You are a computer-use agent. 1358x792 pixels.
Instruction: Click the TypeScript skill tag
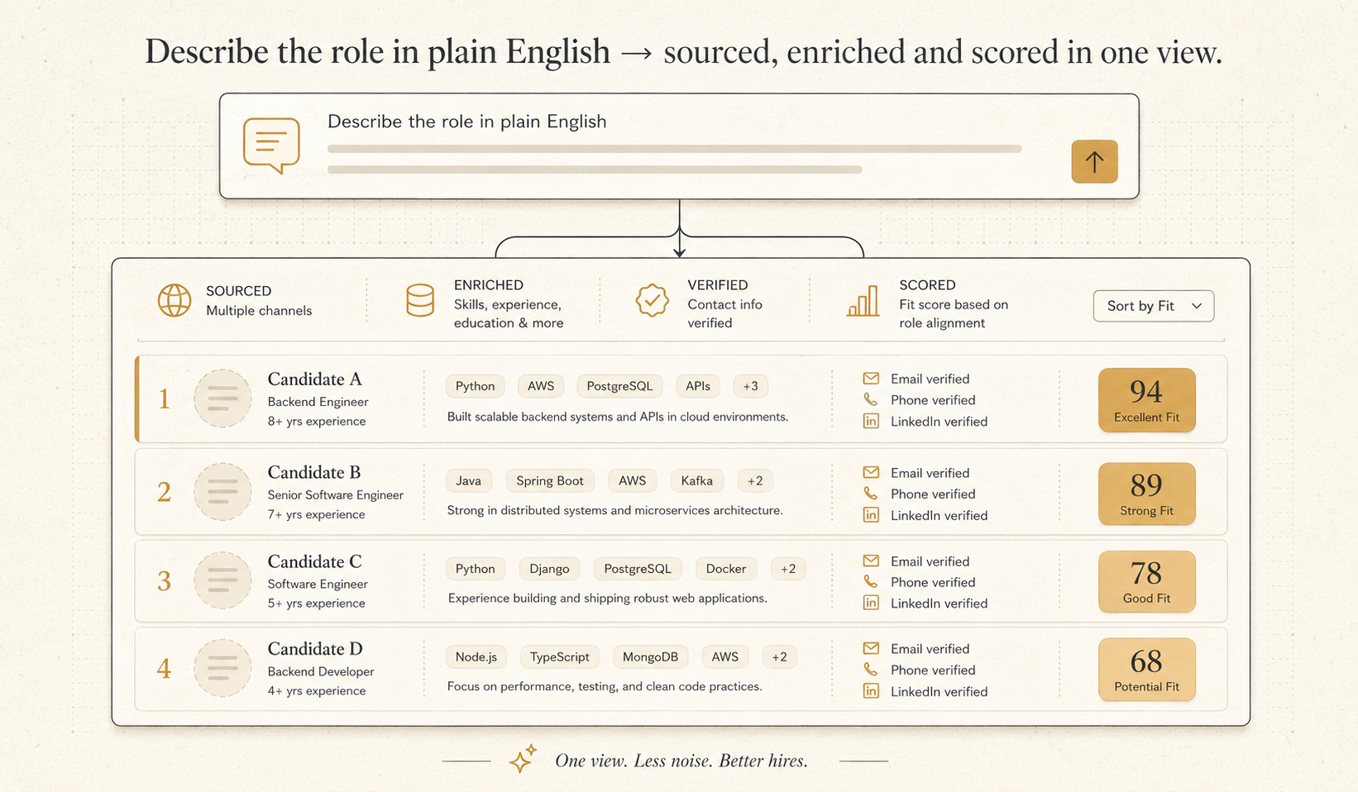click(x=559, y=657)
